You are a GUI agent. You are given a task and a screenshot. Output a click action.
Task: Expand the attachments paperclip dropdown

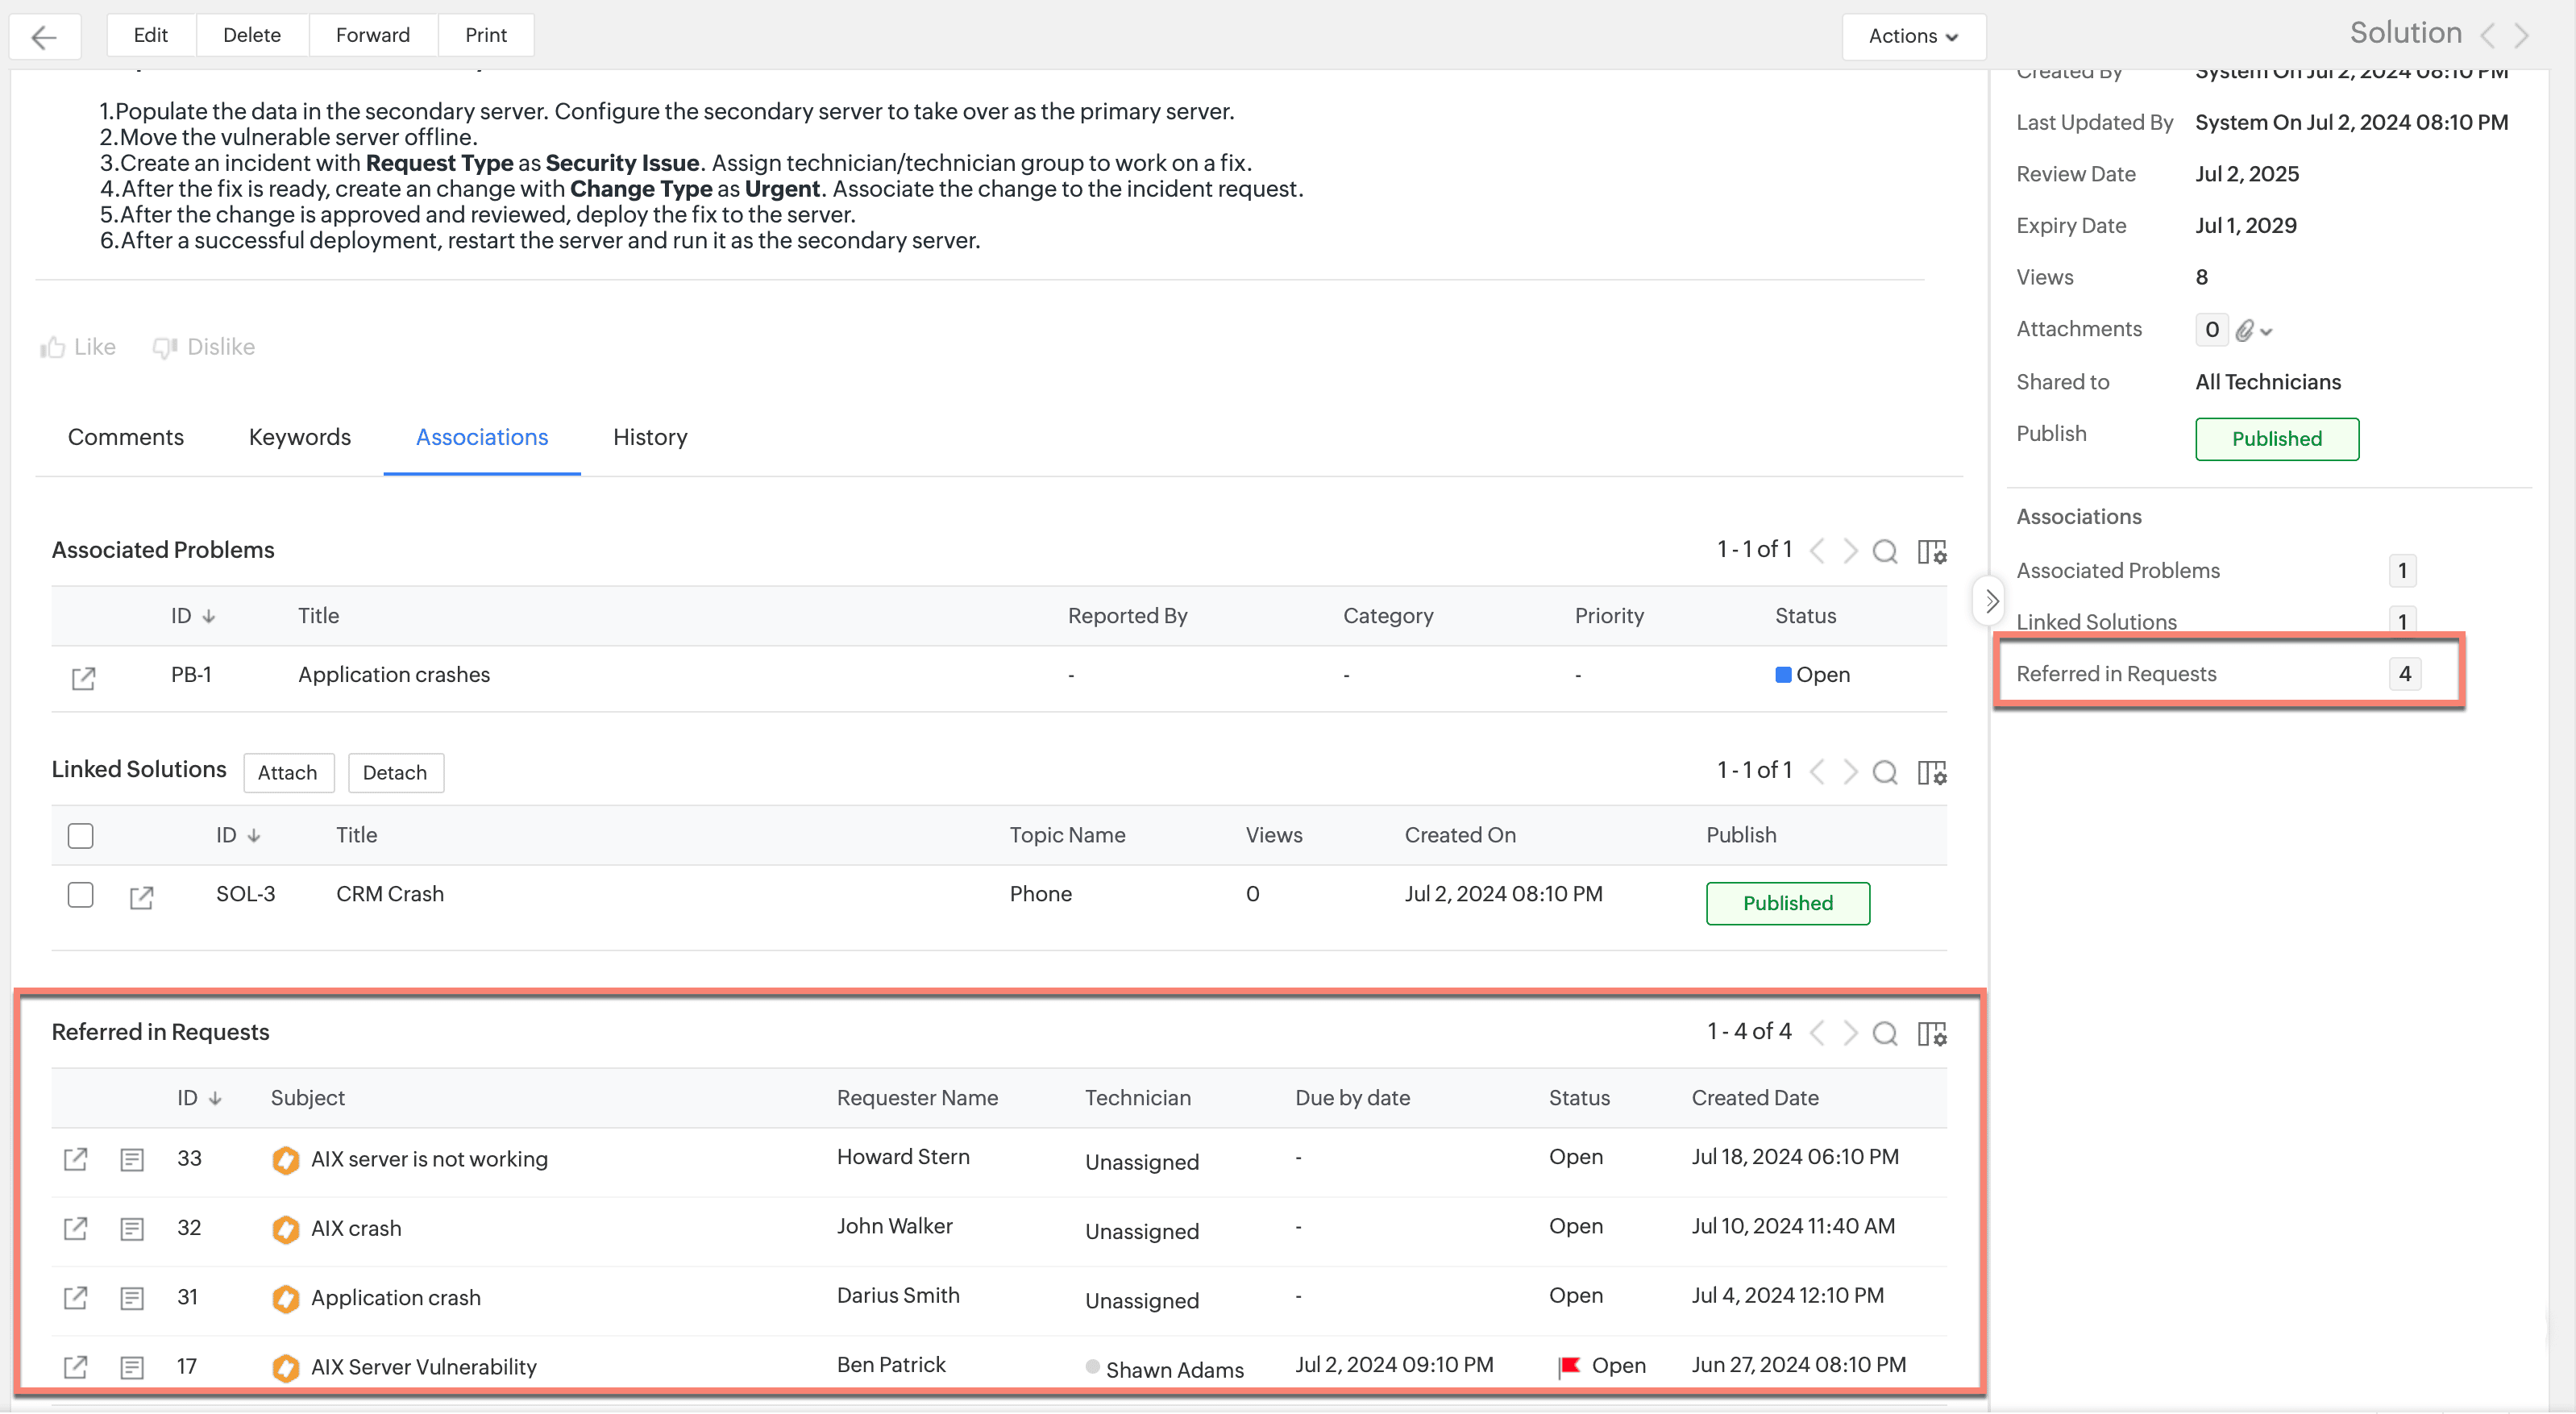[2254, 331]
